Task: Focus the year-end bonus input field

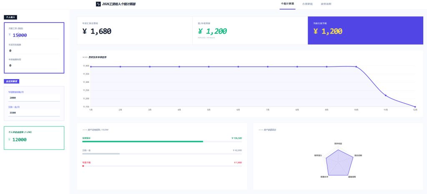Action: tap(34, 50)
